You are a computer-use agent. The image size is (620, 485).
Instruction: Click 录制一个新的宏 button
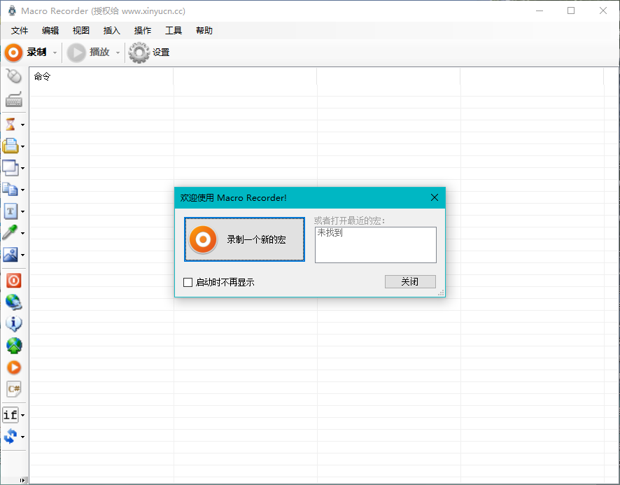coord(244,239)
